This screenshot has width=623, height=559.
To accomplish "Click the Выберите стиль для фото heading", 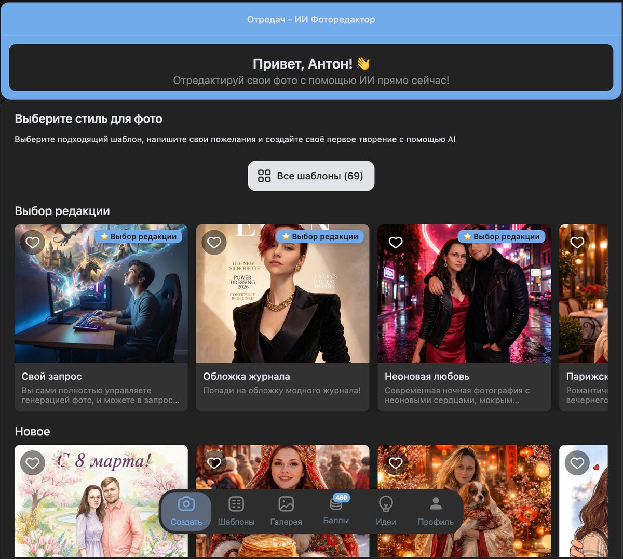I will click(89, 119).
